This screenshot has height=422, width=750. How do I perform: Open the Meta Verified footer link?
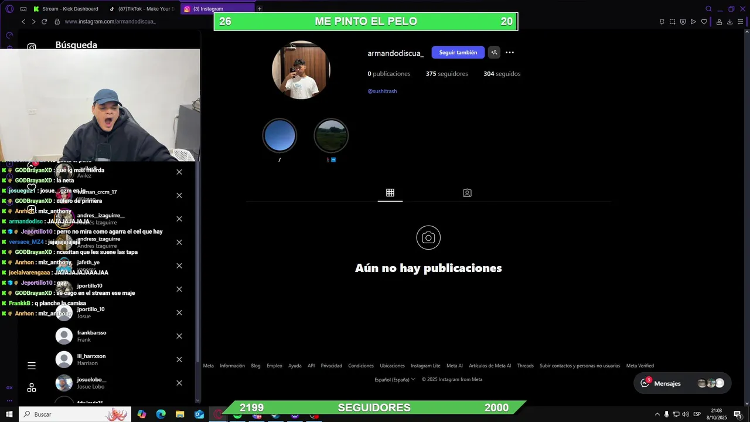[640, 366]
